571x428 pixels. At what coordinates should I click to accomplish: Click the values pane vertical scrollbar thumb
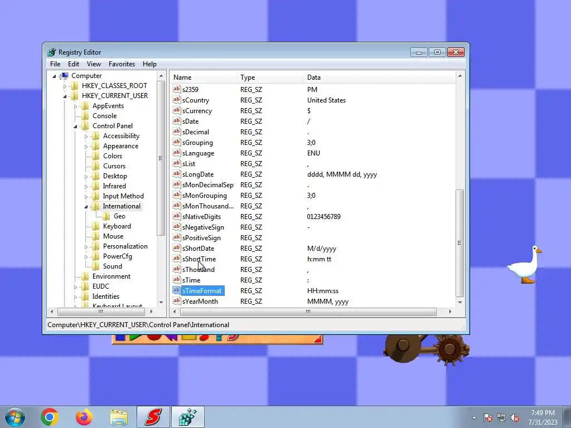point(460,243)
